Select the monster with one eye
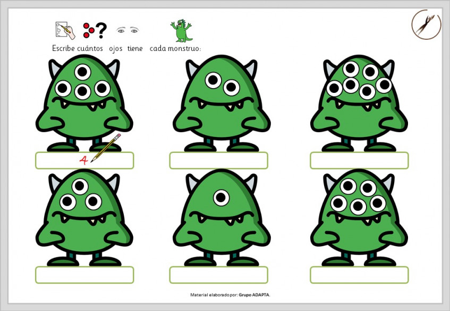 pyautogui.click(x=222, y=218)
